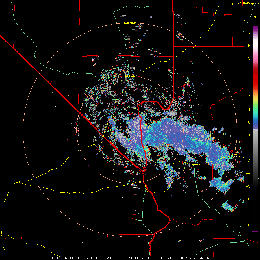Click the TH threshold label on colorbar
Screen dimensions: 260x260
pos(248,225)
